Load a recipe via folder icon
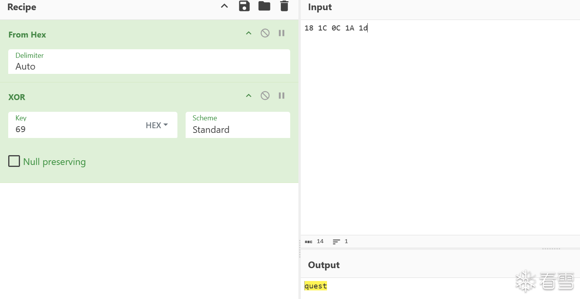The height and width of the screenshot is (299, 580). pos(264,6)
